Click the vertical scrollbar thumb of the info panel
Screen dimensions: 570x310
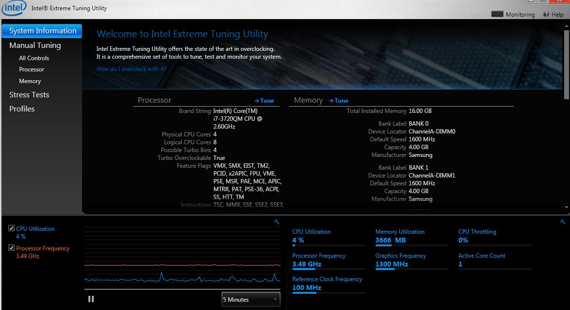click(x=567, y=64)
